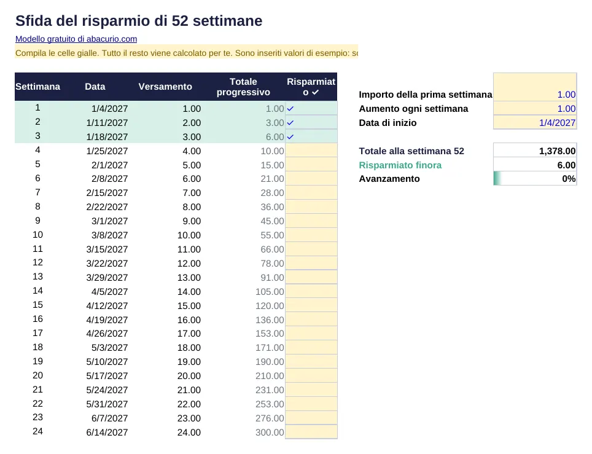The image size is (592, 454).
Task: Select the Risparmiato column header
Action: coord(311,87)
